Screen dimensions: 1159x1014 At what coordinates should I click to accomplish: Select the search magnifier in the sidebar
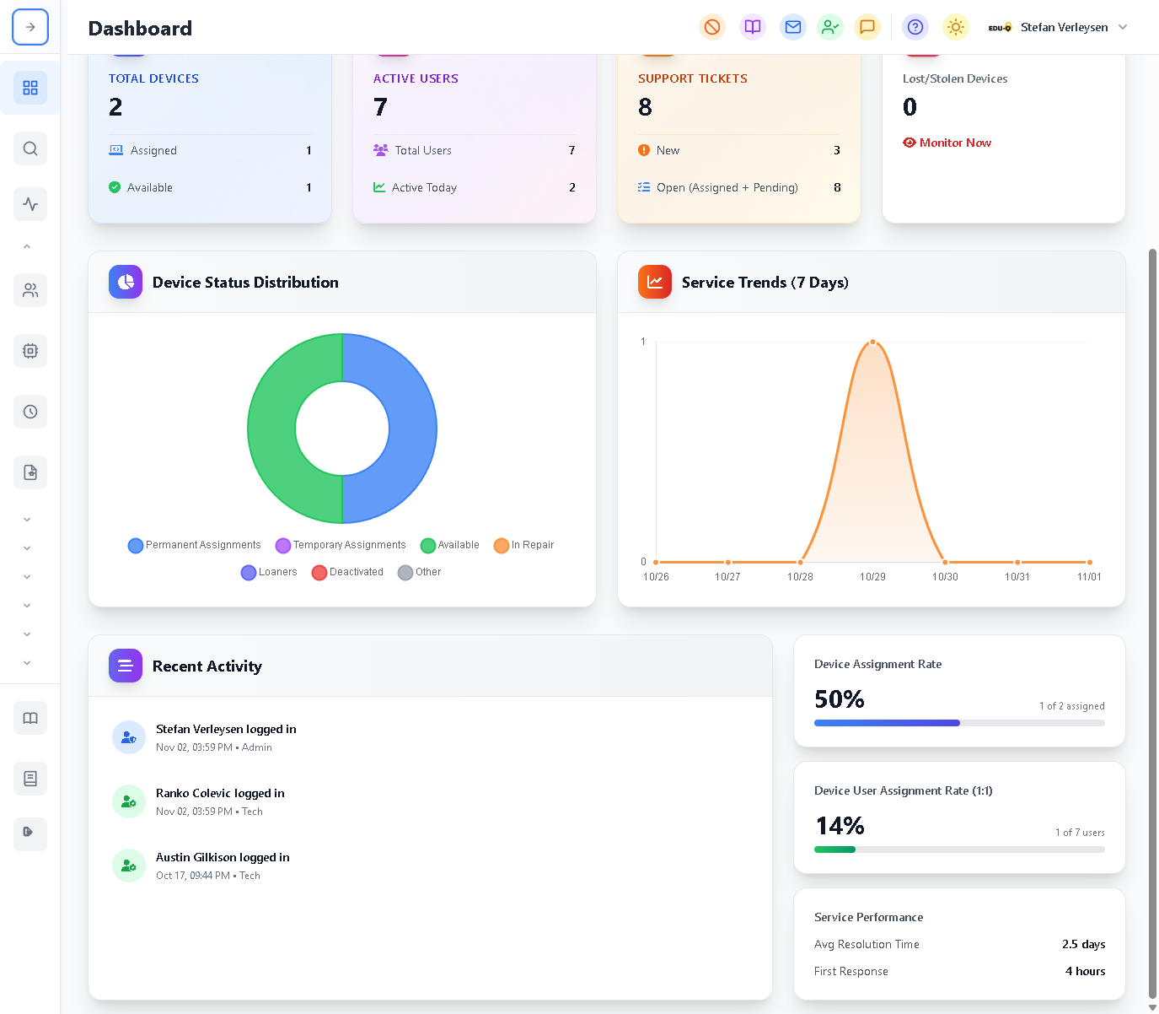point(30,148)
